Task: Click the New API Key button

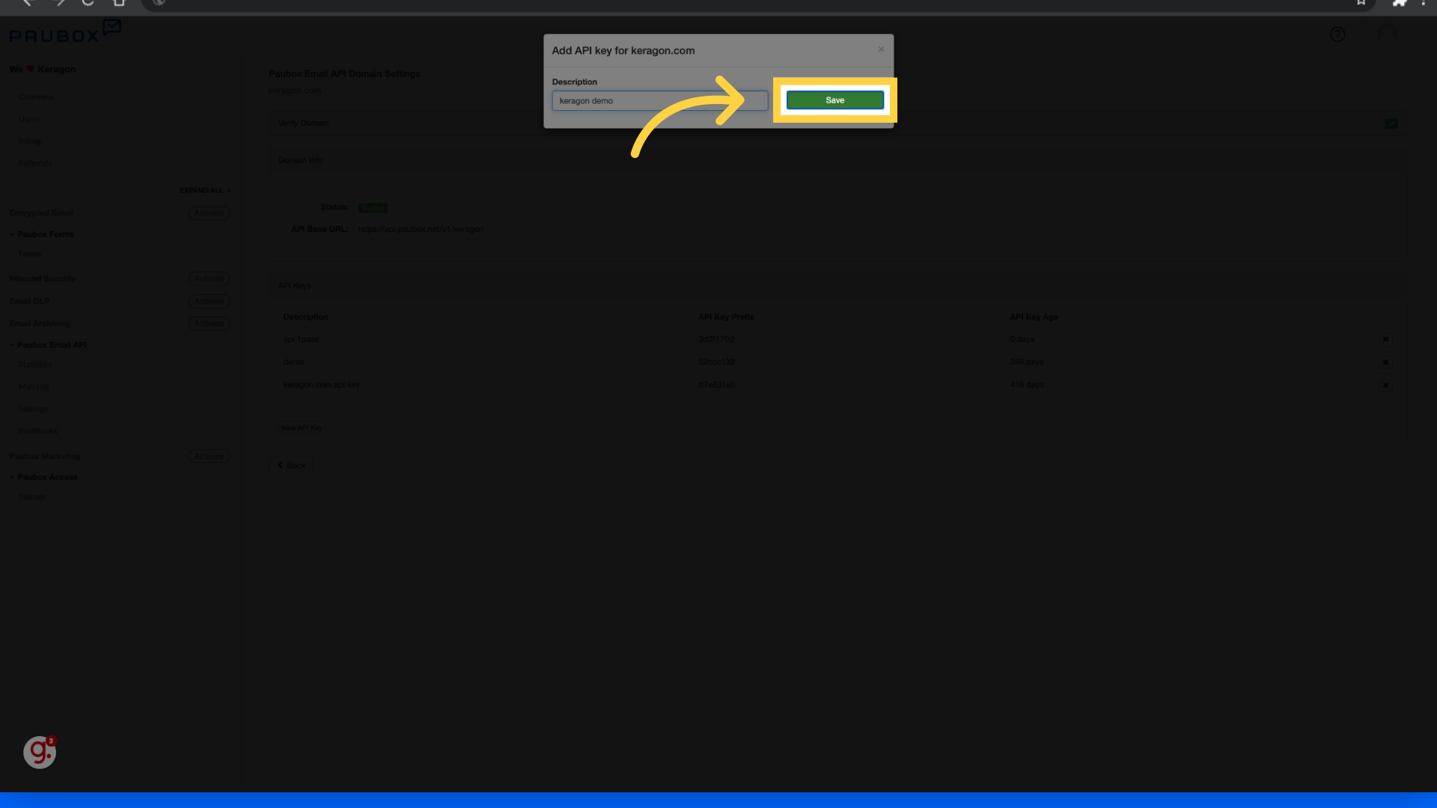Action: coord(302,428)
